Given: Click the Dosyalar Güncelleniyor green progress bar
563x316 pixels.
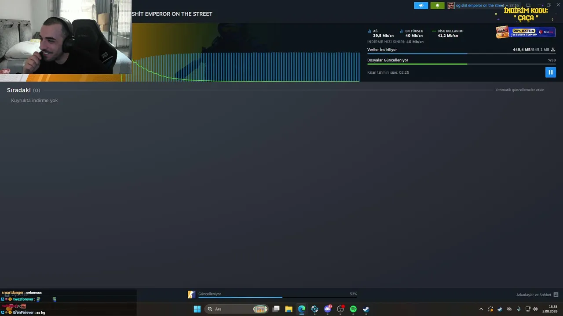Looking at the screenshot, I should point(461,64).
